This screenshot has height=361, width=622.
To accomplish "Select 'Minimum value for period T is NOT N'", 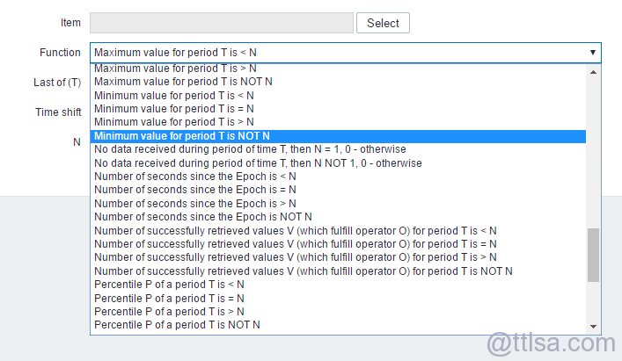I will [x=182, y=136].
